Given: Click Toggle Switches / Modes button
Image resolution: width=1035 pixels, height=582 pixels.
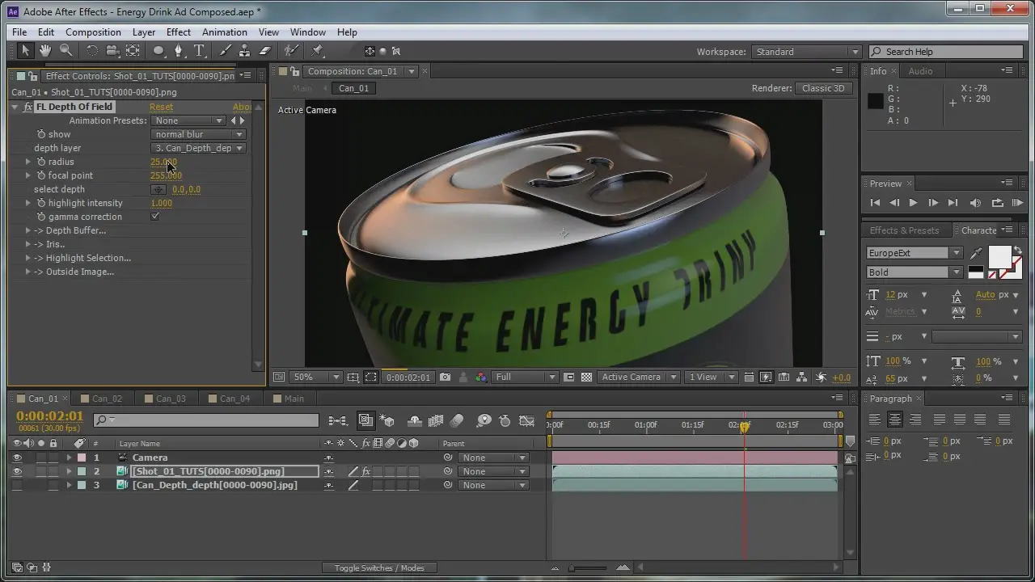Looking at the screenshot, I should click(379, 568).
